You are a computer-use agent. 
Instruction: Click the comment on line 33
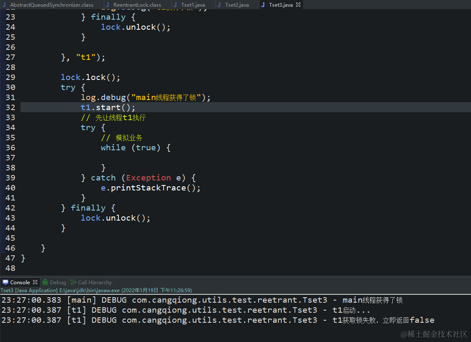113,118
